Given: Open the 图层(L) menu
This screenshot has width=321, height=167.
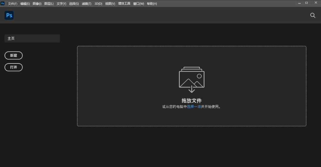Looking at the screenshot, I should (x=49, y=4).
